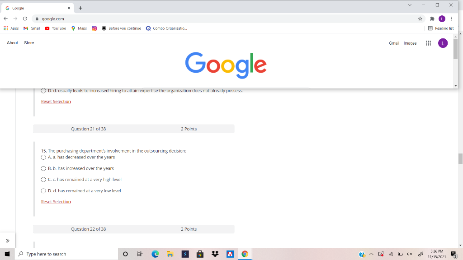Click Reset Selection under question 21
The image size is (463, 260).
pos(56,201)
